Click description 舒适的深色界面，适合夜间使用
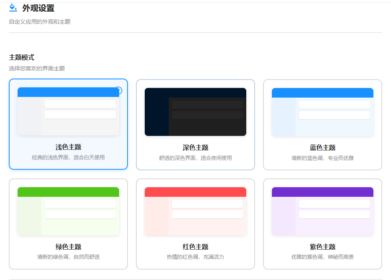Screen dimensions: 391x280 tap(195, 158)
